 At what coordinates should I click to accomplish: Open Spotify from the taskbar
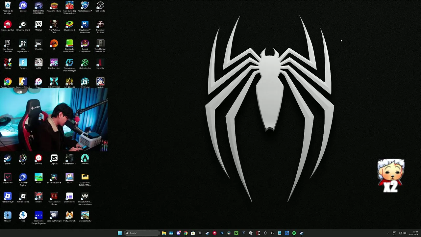point(294,233)
